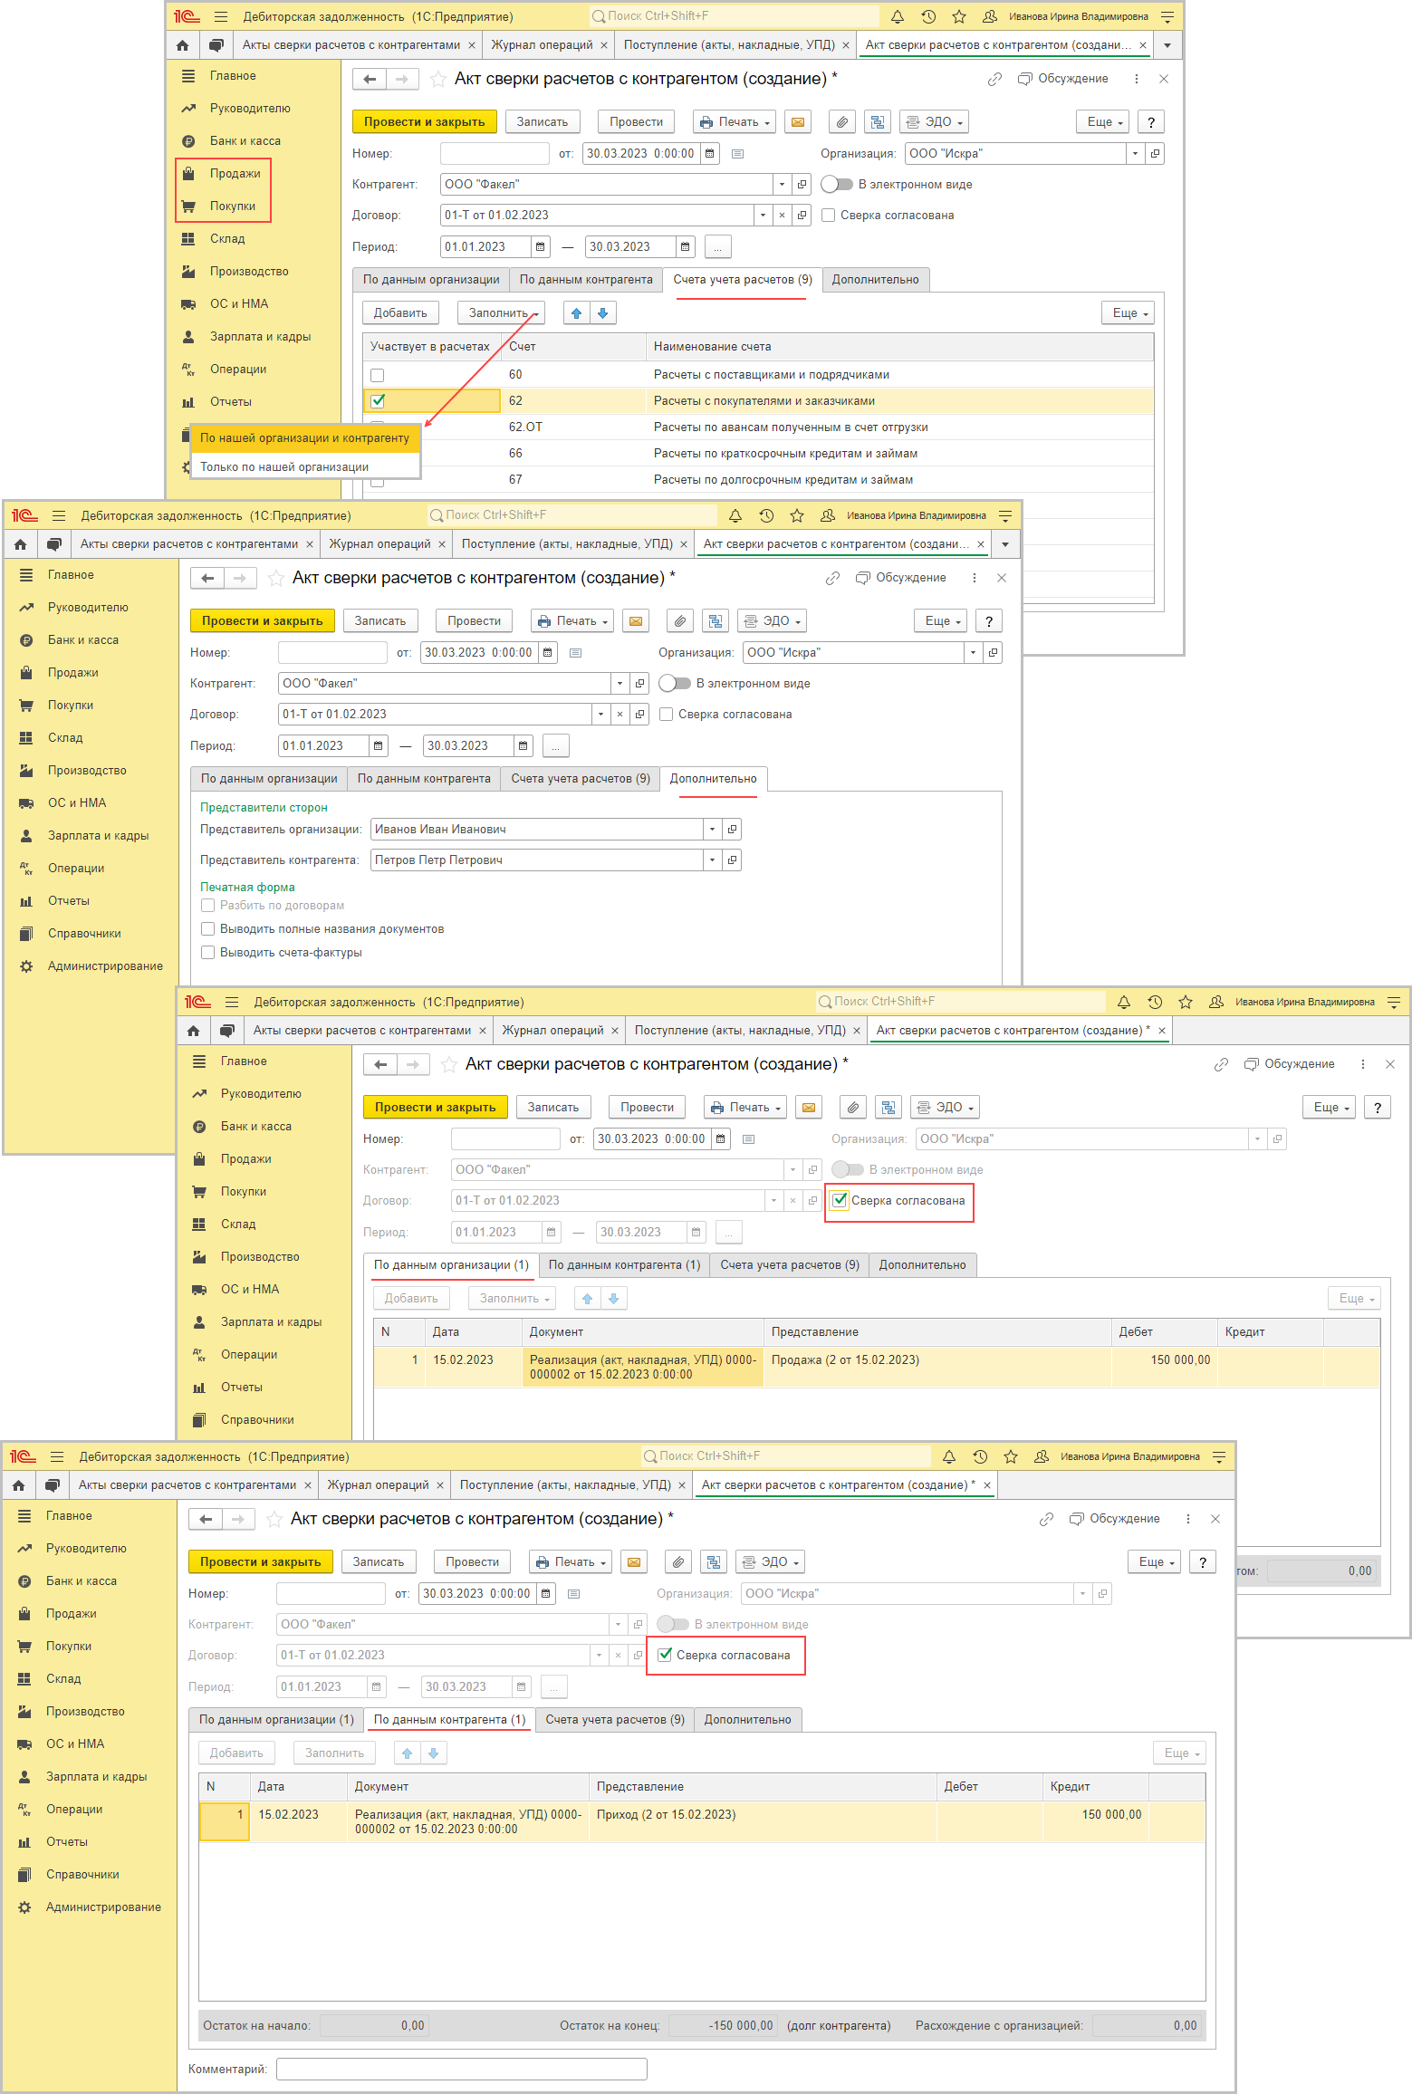Click Записать button in second window
Screen dimensions: 1412x2094
click(x=380, y=621)
